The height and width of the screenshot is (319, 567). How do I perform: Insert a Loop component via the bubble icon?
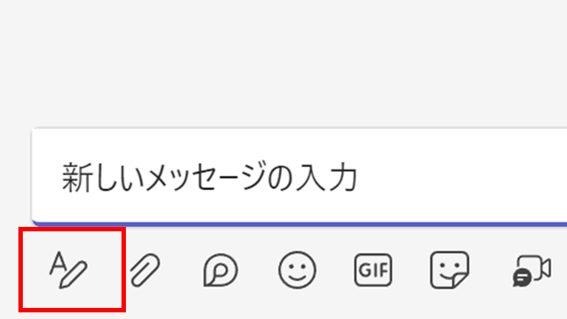[220, 270]
